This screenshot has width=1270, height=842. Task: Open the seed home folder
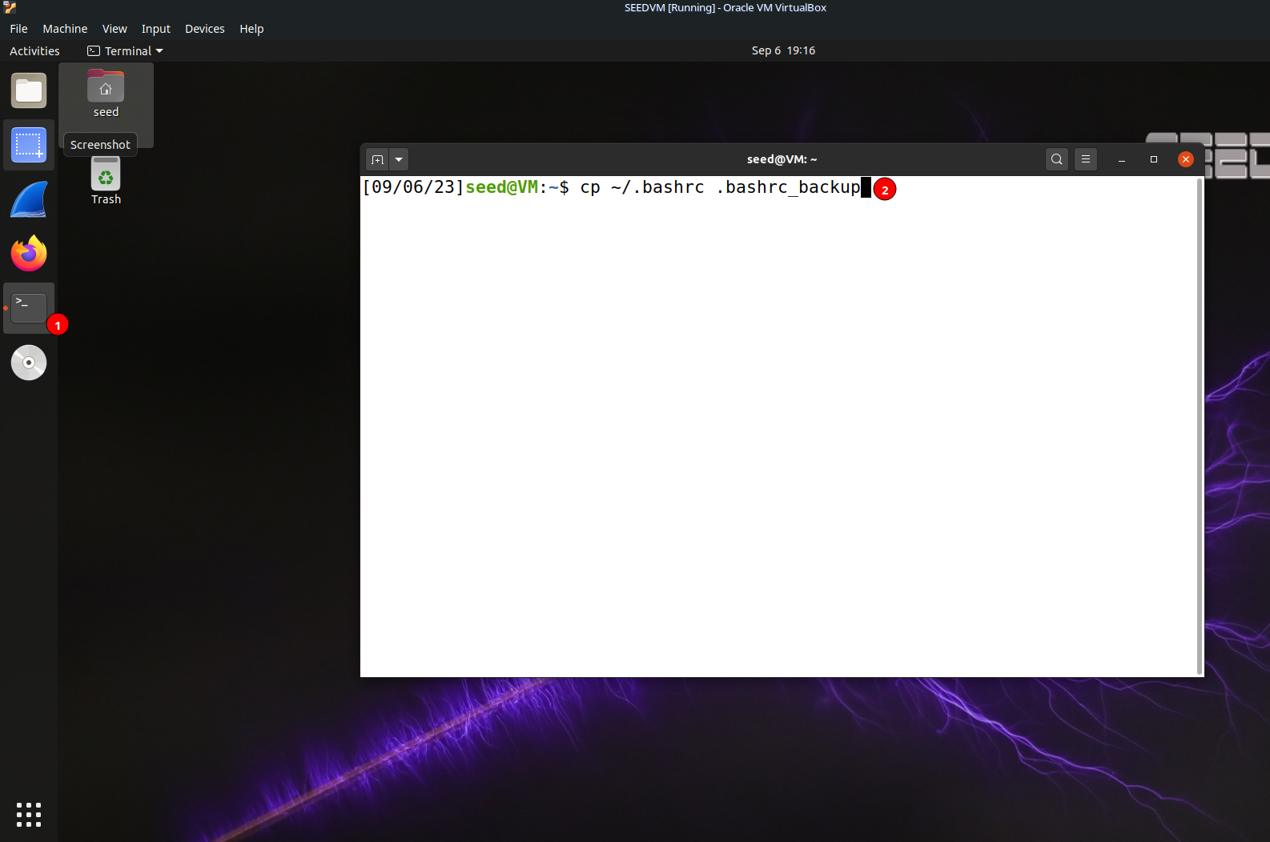click(106, 94)
